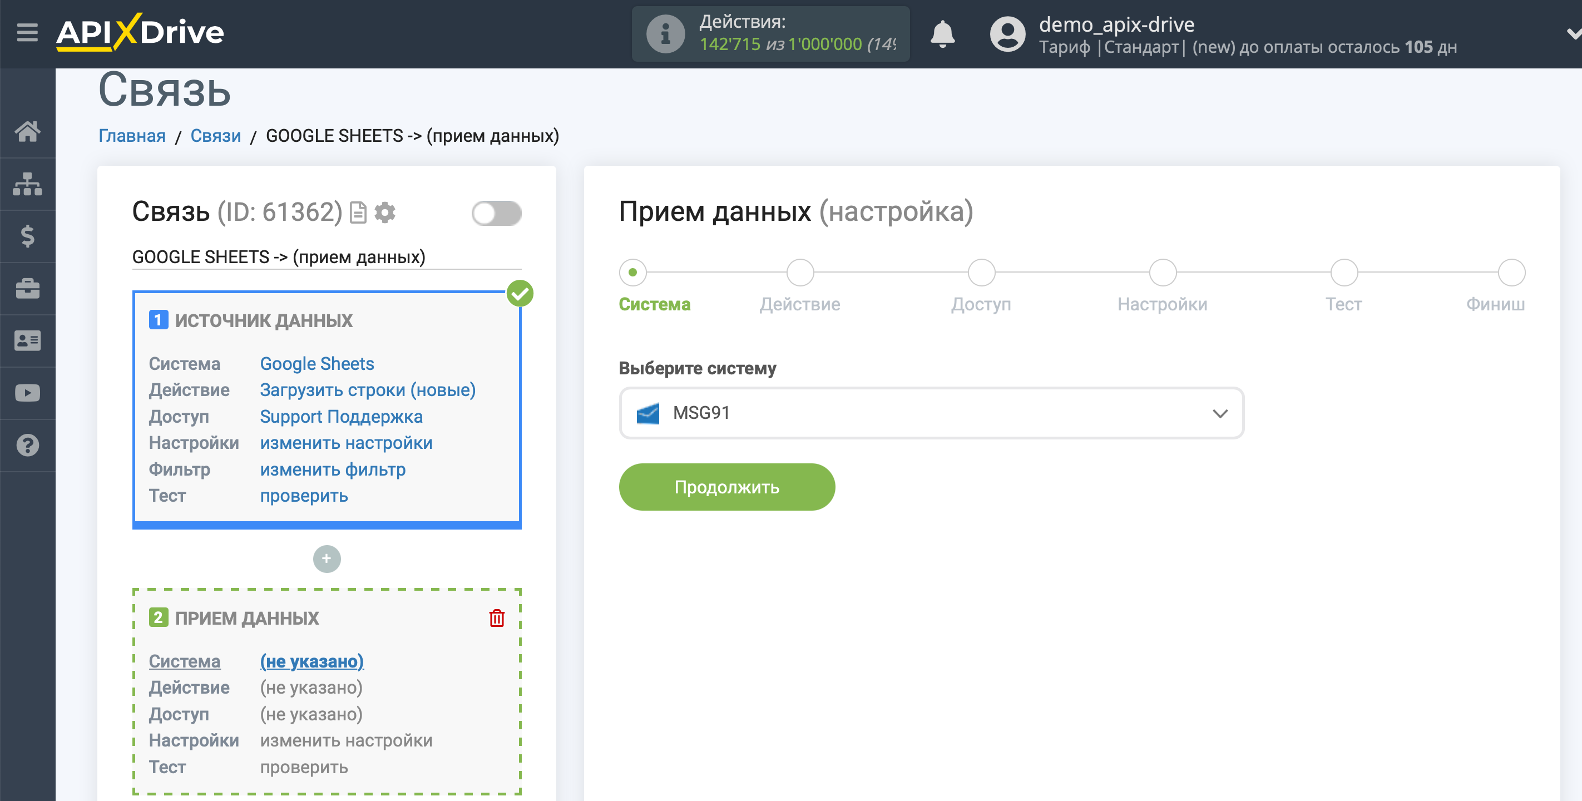Go to Связи breadcrumb

[x=216, y=136]
